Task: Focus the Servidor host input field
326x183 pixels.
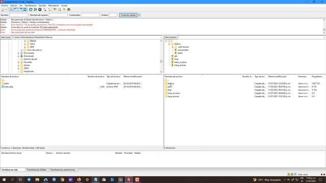Action: (x=19, y=15)
